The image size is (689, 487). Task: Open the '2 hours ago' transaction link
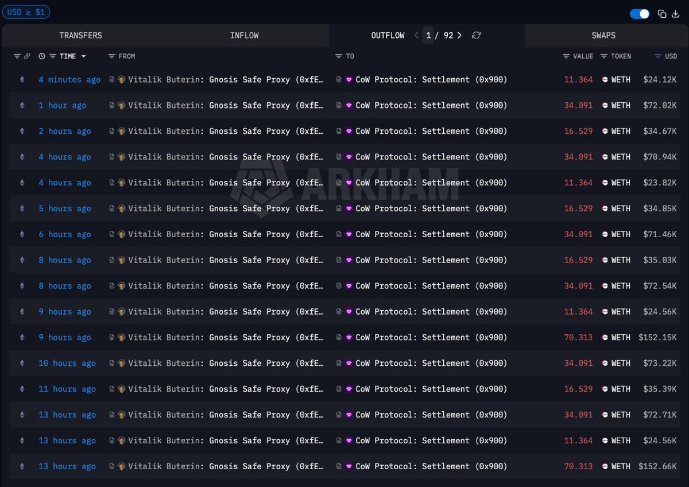(65, 132)
